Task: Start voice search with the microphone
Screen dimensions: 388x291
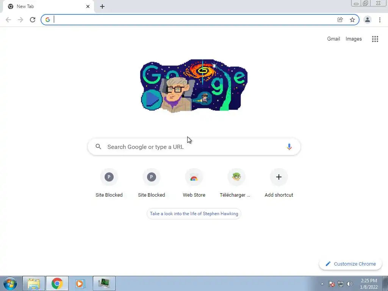Action: (289, 147)
